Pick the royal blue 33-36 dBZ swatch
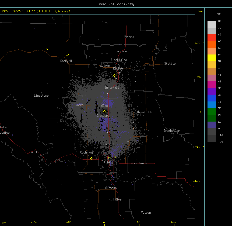 pos(212,98)
